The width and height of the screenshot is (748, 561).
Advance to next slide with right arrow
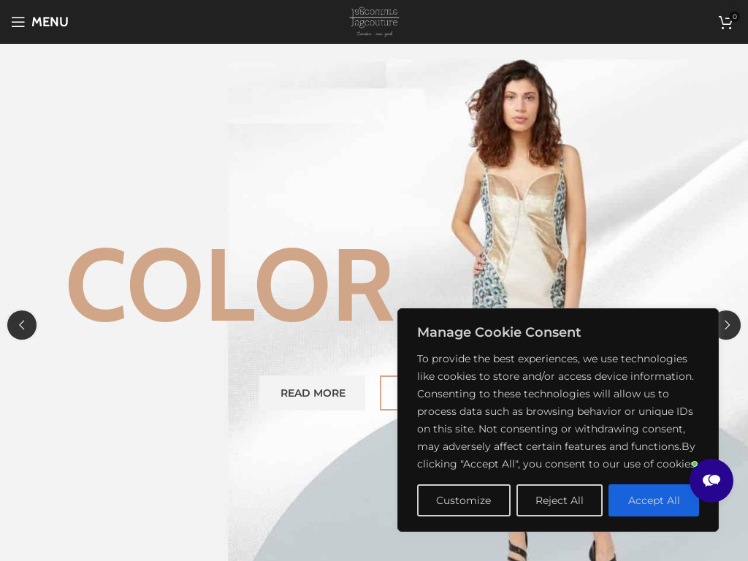728,325
